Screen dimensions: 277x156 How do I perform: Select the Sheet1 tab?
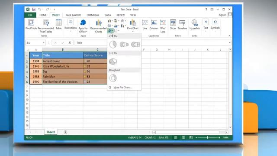click(51, 132)
